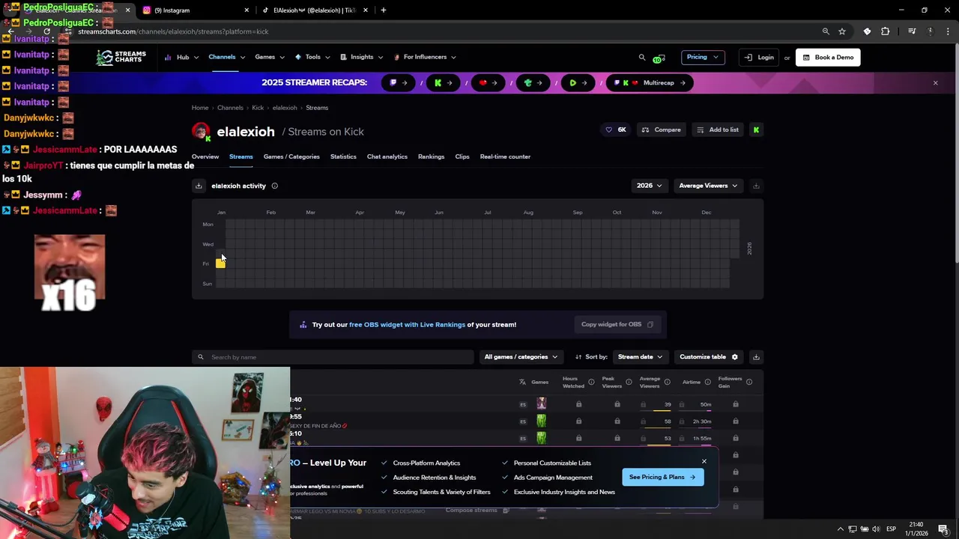Open the Hub menu dropdown
The height and width of the screenshot is (539, 959).
point(181,57)
